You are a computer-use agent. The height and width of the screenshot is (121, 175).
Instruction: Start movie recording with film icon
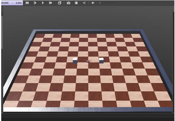[76, 3]
